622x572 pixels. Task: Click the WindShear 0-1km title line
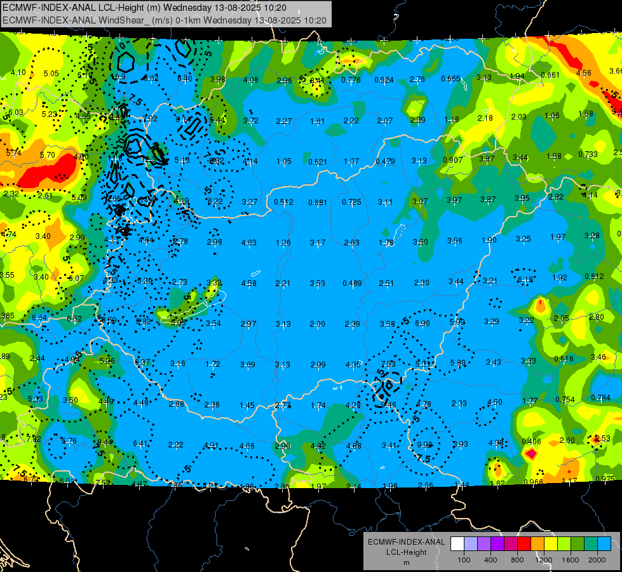tap(164, 20)
